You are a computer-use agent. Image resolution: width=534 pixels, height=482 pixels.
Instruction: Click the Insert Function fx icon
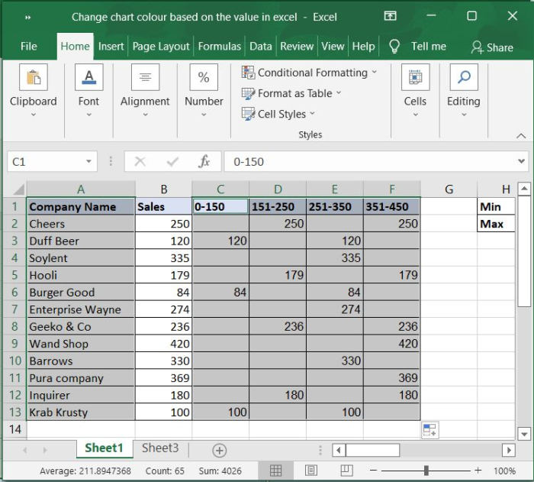click(x=204, y=161)
